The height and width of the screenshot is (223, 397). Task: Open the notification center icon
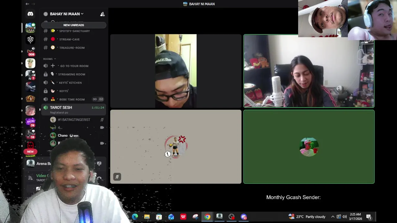point(369,217)
